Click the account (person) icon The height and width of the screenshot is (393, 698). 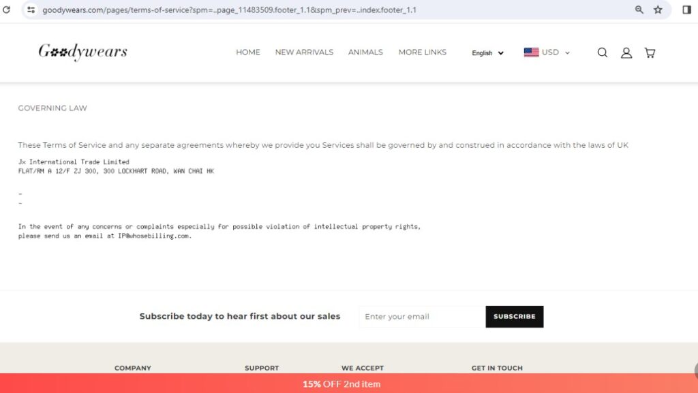point(626,52)
